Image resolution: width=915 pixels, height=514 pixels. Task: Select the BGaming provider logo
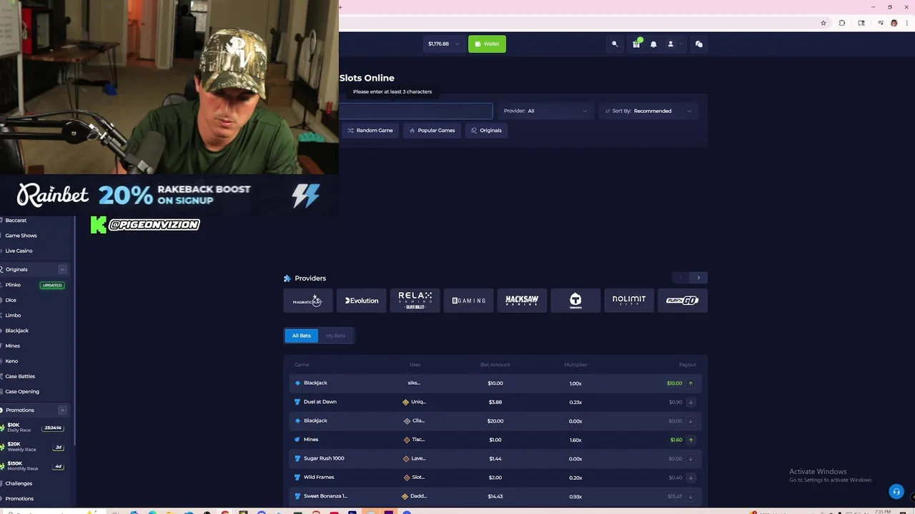pyautogui.click(x=468, y=301)
